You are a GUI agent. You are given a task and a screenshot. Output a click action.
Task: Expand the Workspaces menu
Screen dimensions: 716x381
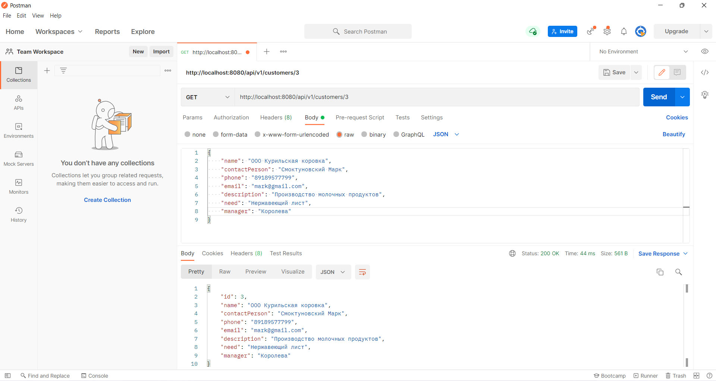[59, 32]
